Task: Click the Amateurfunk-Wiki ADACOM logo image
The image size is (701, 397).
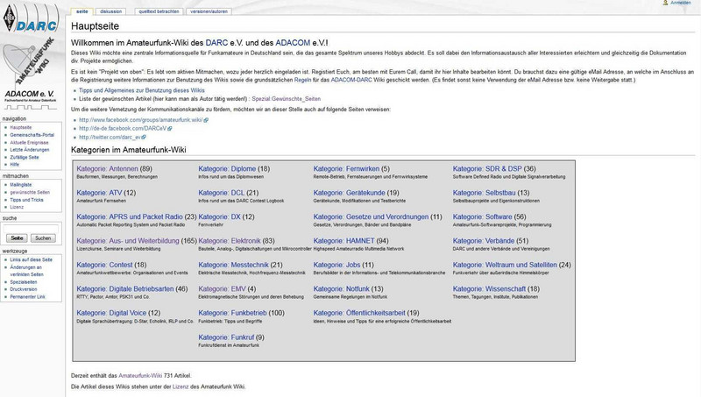Action: pyautogui.click(x=30, y=74)
